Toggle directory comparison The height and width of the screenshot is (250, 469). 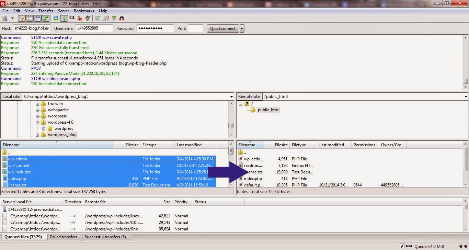106,18
